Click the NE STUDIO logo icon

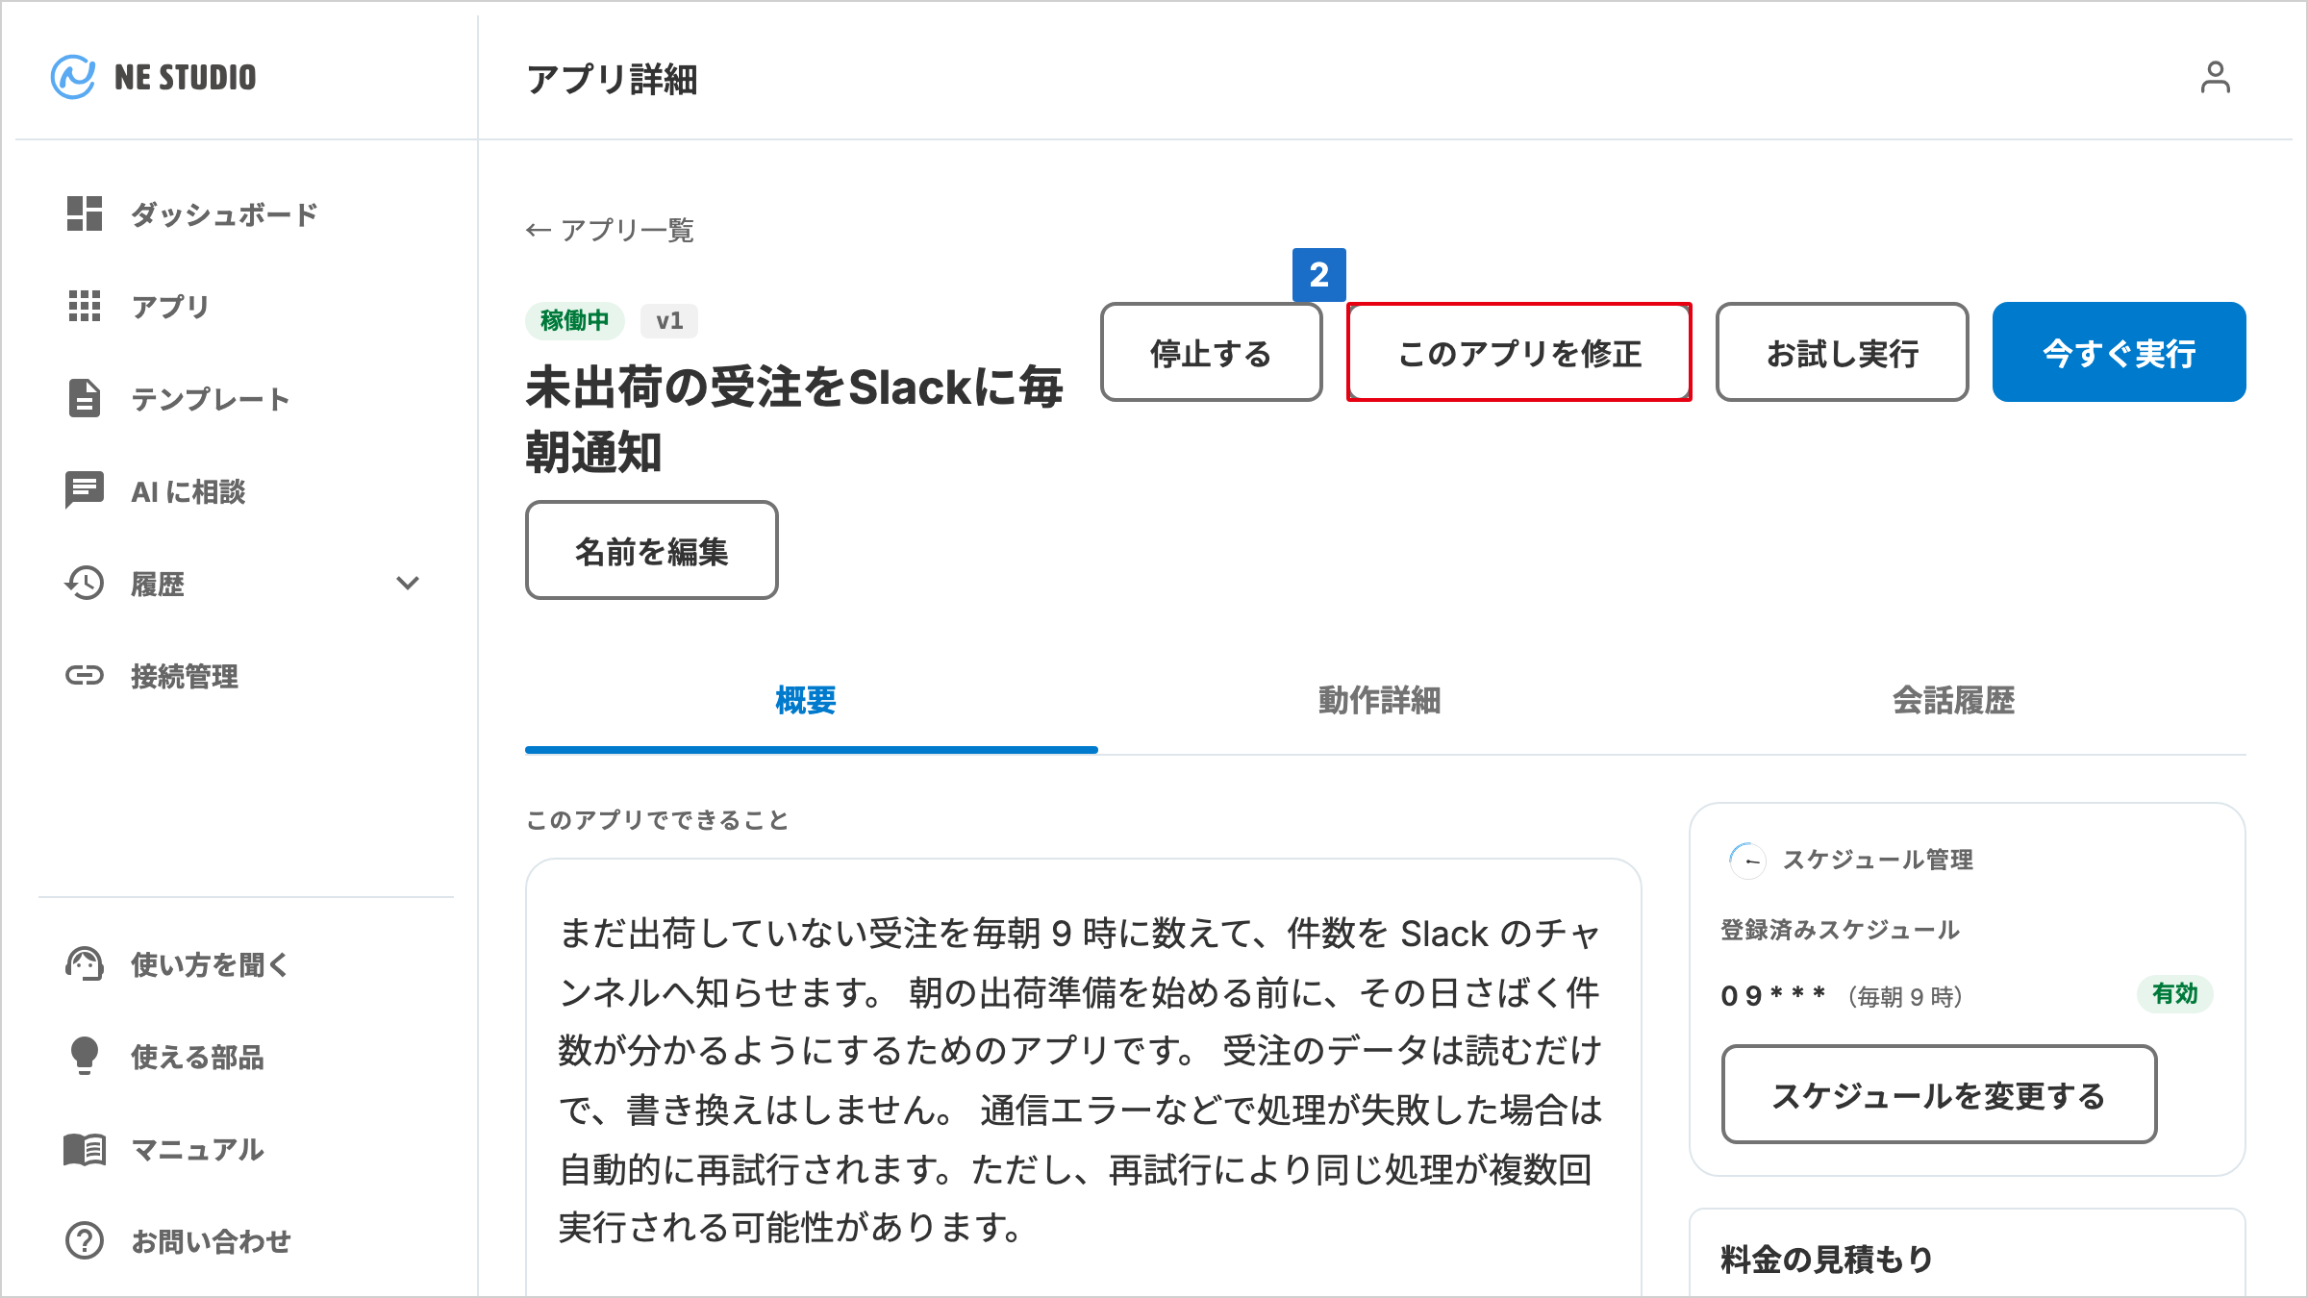click(73, 77)
